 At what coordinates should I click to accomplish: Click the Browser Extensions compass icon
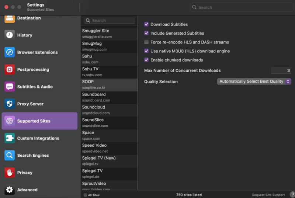(x=10, y=52)
